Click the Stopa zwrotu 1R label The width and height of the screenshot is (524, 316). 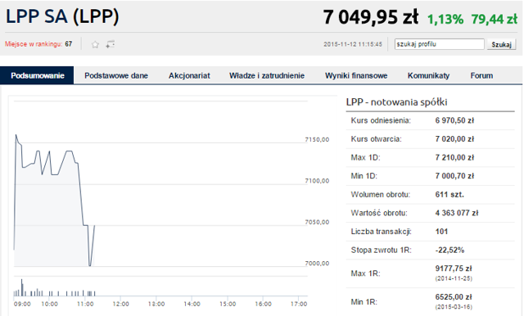pyautogui.click(x=381, y=251)
